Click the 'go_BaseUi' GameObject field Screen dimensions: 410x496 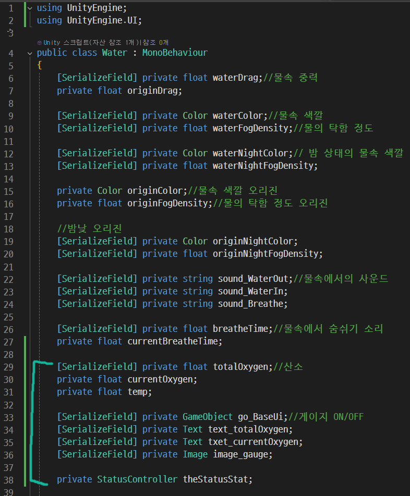[x=261, y=417]
